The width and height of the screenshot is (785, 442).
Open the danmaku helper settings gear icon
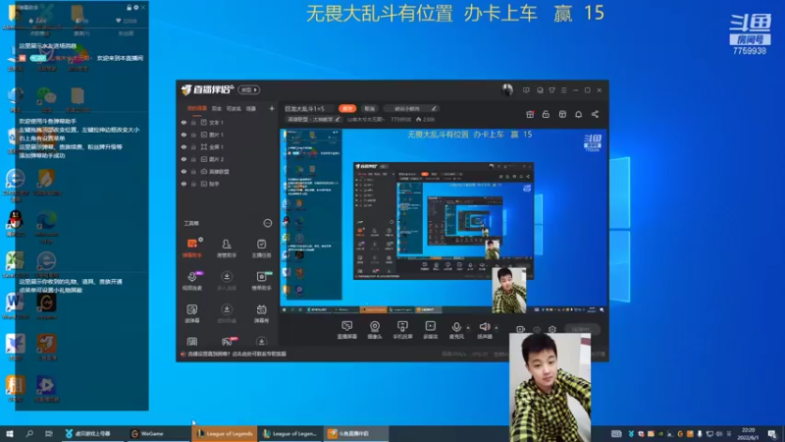pyautogui.click(x=136, y=8)
